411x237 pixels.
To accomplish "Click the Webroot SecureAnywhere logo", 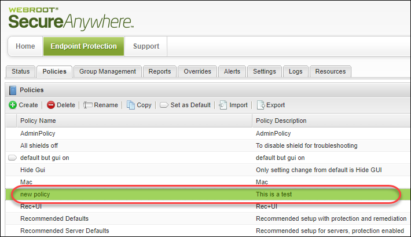I will click(x=71, y=19).
